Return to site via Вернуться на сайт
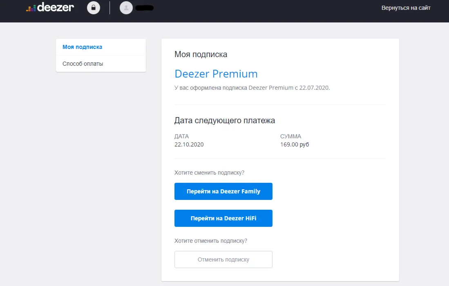449x286 pixels. point(406,8)
